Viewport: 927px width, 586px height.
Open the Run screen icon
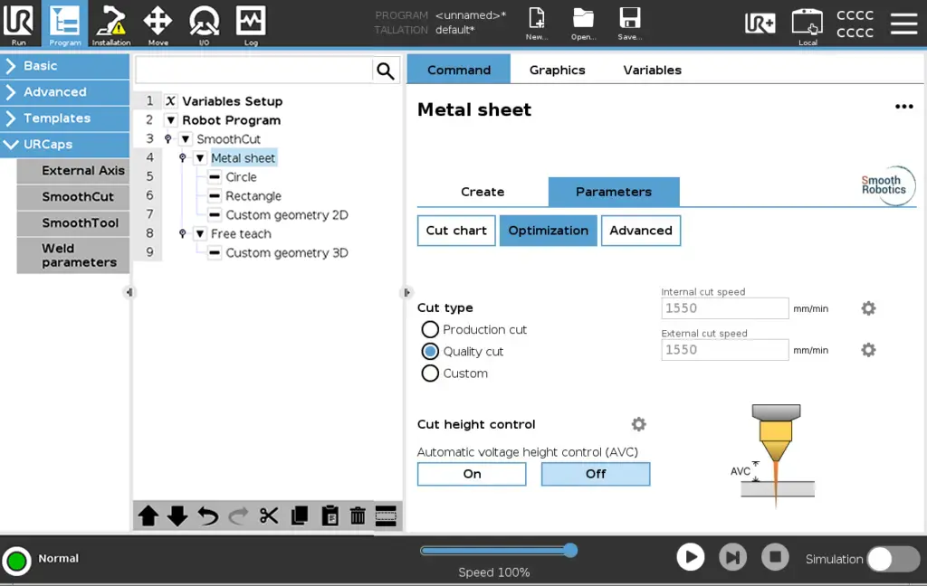19,24
